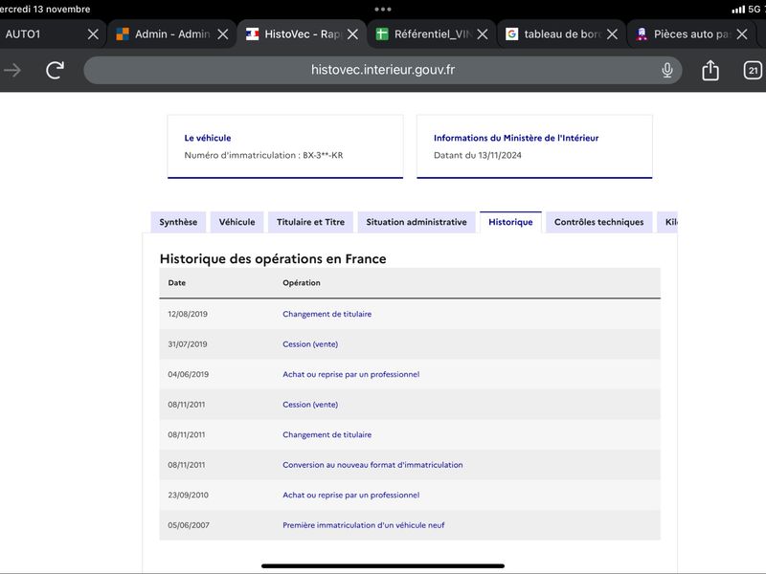Close the AUTO1 tab
The height and width of the screenshot is (574, 766).
coord(93,34)
